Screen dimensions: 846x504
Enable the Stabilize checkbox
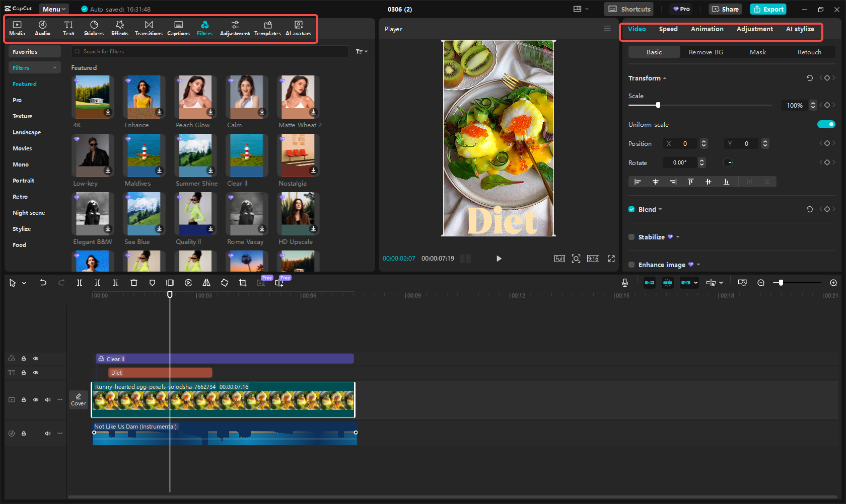point(631,237)
